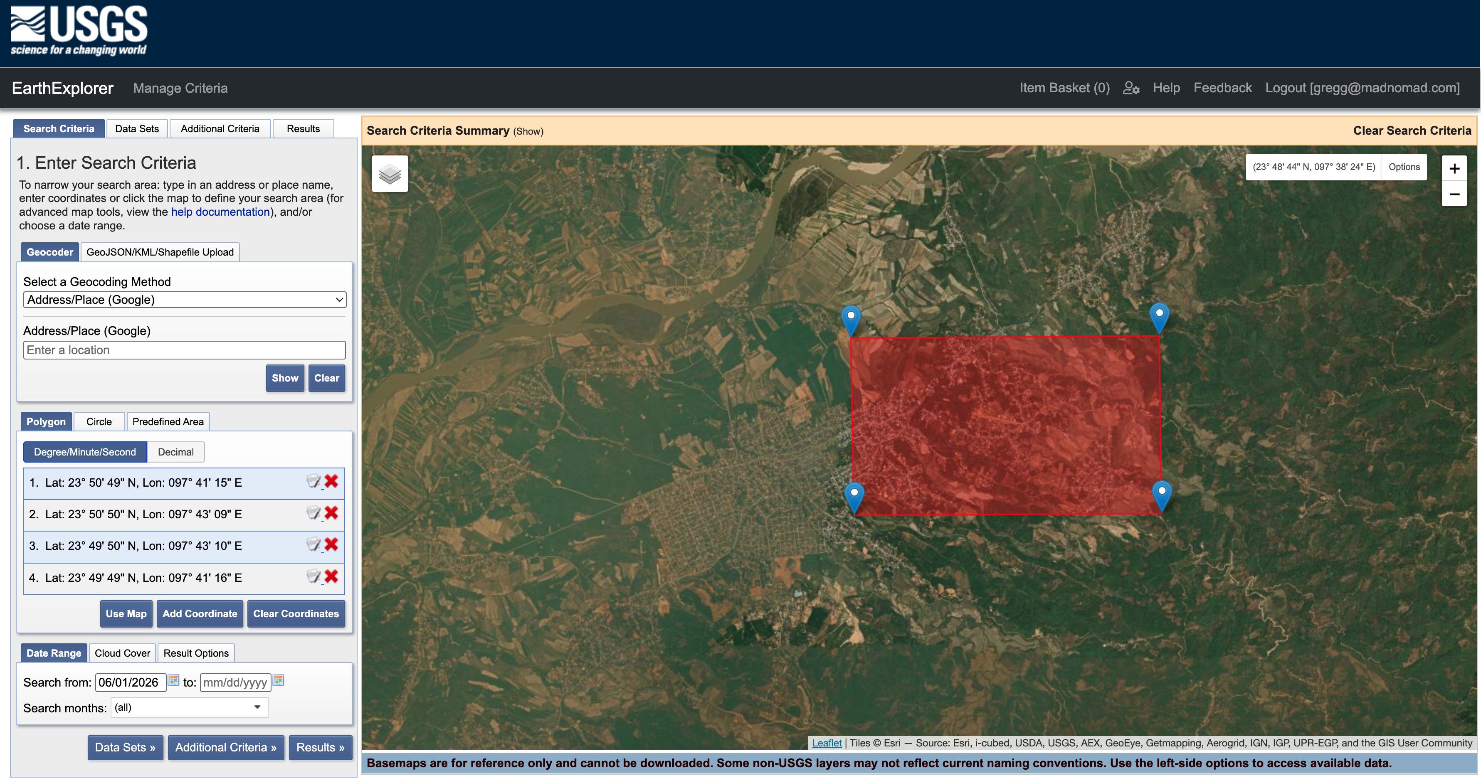Focus the 'to' date field

[236, 683]
